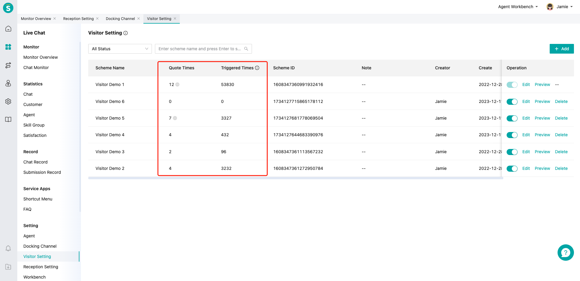Switch to the Reception Setting tab
Image resolution: width=580 pixels, height=281 pixels.
[x=79, y=19]
